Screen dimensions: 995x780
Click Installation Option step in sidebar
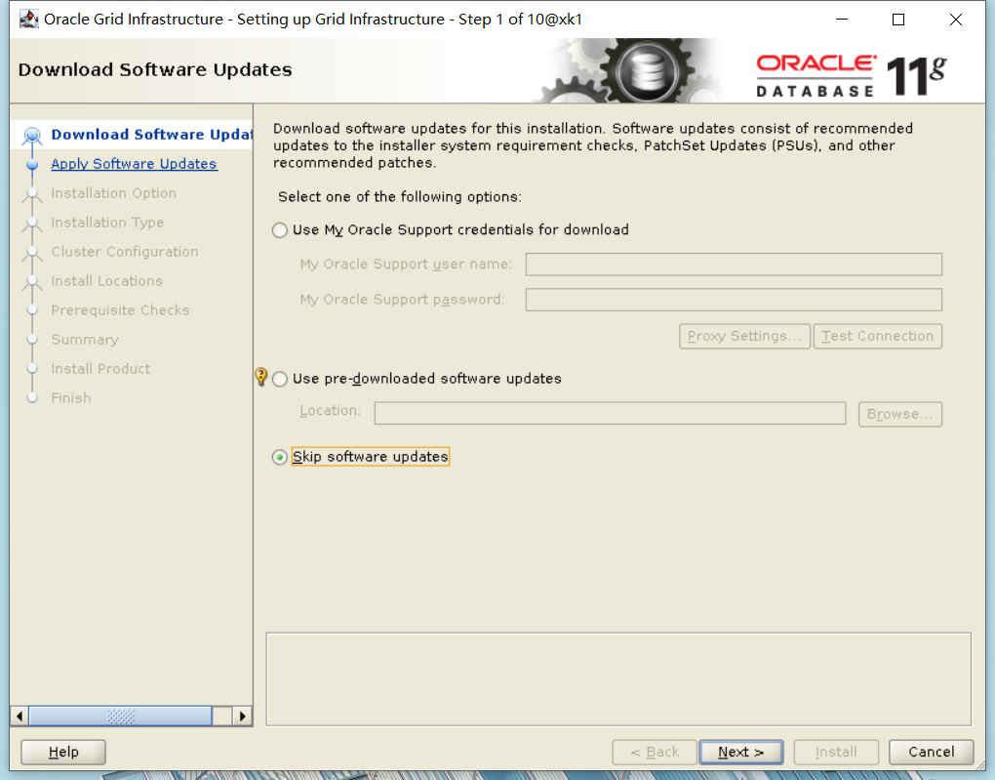113,193
